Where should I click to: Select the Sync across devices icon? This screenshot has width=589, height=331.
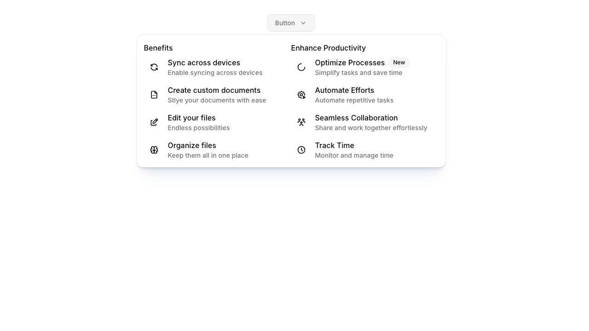pyautogui.click(x=154, y=67)
